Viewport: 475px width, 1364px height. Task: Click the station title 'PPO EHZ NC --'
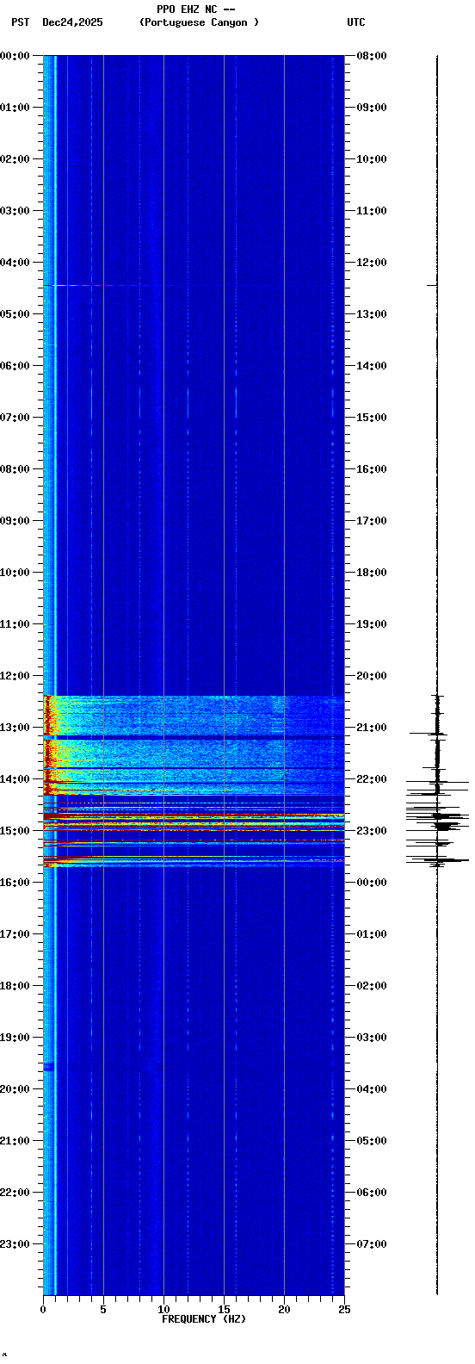(196, 9)
